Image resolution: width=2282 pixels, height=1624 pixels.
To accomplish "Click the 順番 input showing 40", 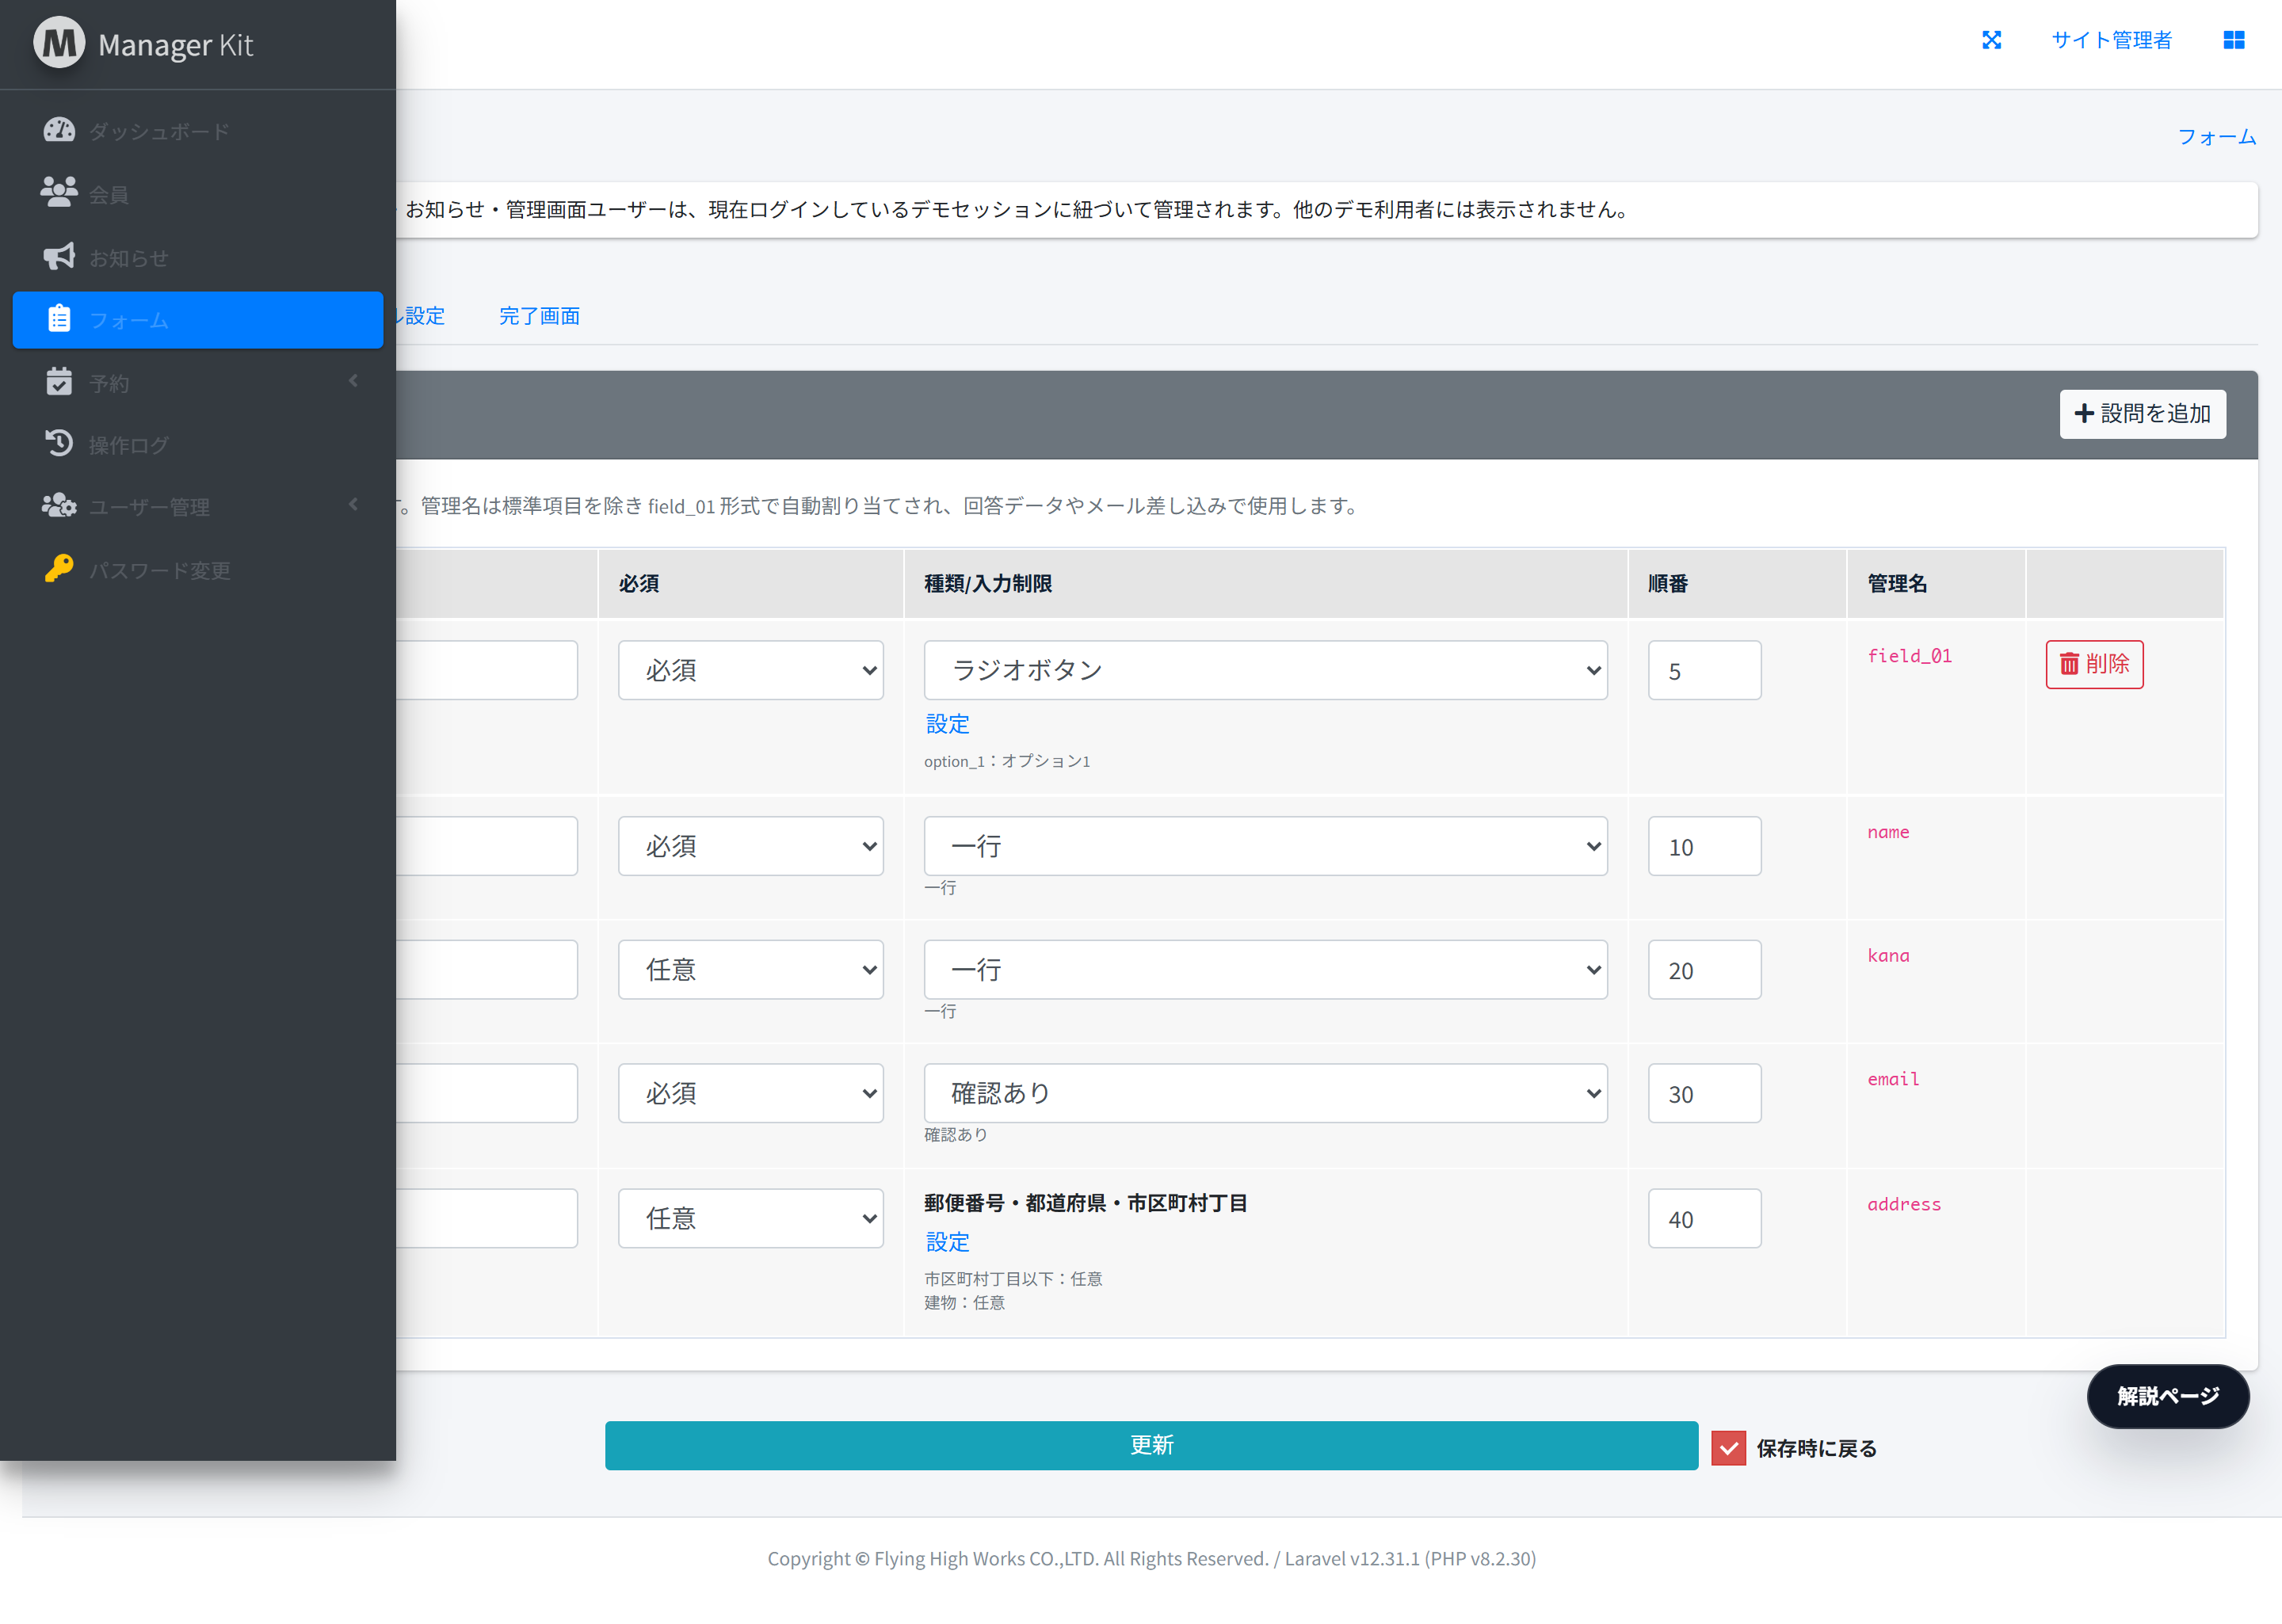I will [x=1704, y=1218].
